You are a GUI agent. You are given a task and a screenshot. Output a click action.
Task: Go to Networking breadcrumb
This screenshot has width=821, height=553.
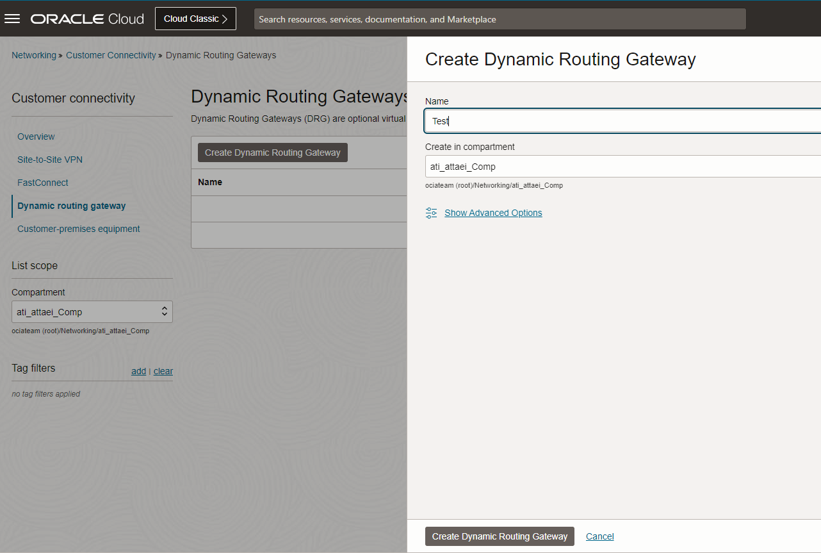pos(34,55)
